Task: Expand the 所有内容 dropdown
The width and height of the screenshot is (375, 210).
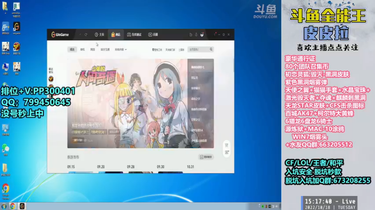Action: tap(121, 49)
